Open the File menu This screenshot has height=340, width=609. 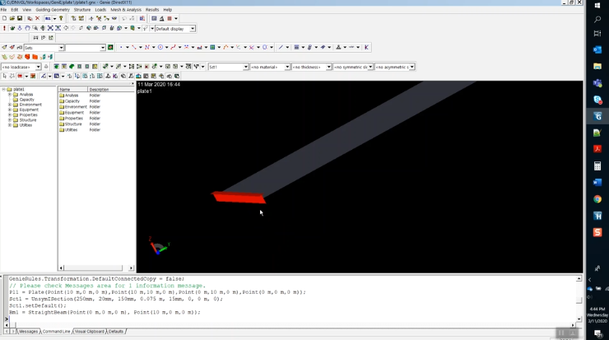tap(3, 10)
